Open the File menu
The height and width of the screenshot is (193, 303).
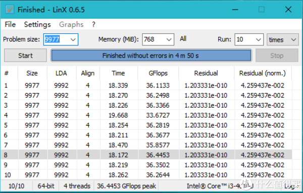10,25
